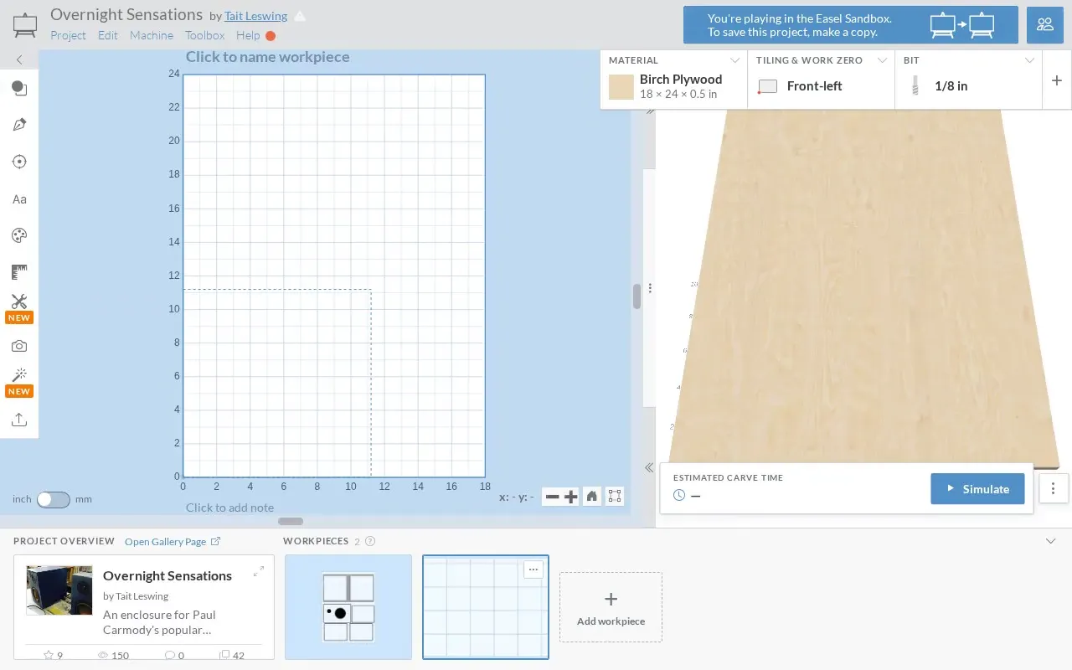Expand the Material dropdown
The image size is (1072, 670).
click(734, 60)
